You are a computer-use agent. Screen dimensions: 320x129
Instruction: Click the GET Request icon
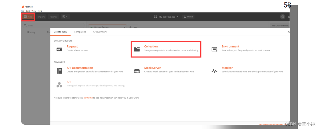tap(59, 50)
